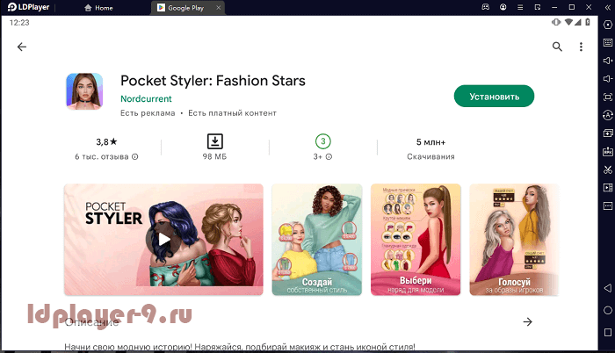The image size is (615, 353).
Task: Take a screenshot with the scissors icon
Action: coord(608,169)
